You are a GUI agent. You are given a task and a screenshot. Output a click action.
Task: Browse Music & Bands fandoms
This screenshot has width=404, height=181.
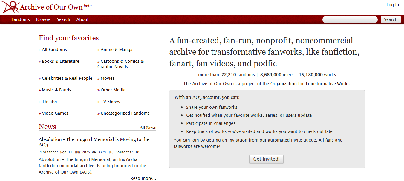point(56,90)
